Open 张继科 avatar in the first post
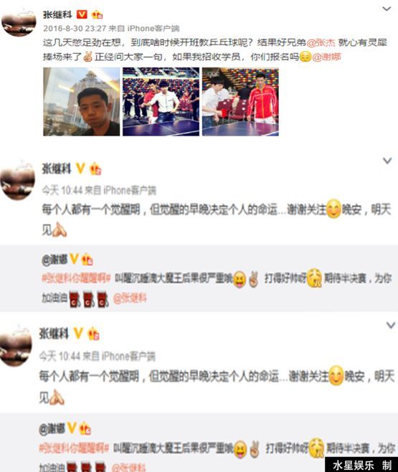The width and height of the screenshot is (398, 472). (x=19, y=23)
